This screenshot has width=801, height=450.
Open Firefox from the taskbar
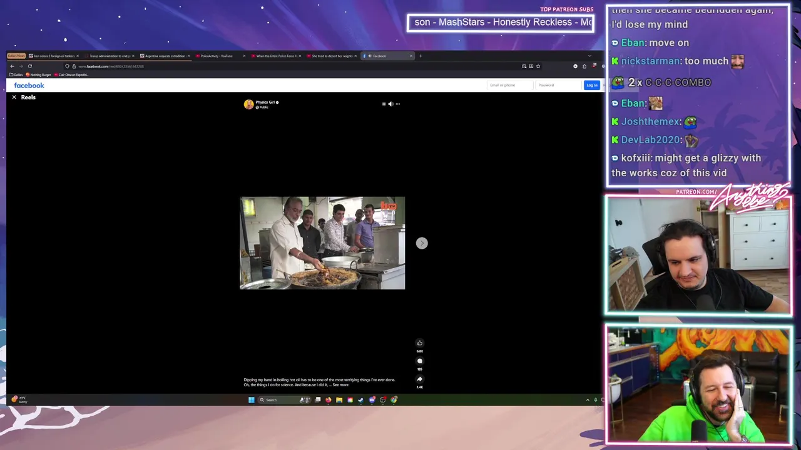[328, 400]
